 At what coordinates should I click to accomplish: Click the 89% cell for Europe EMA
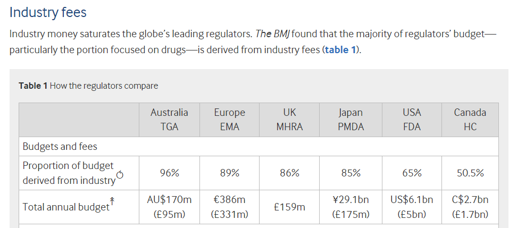[229, 173]
